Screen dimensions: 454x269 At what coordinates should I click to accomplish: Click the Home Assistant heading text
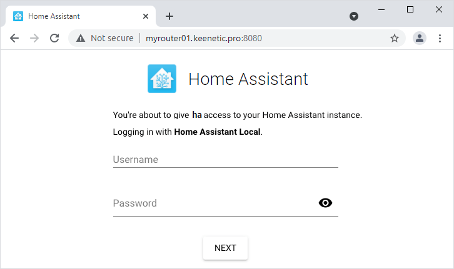248,79
